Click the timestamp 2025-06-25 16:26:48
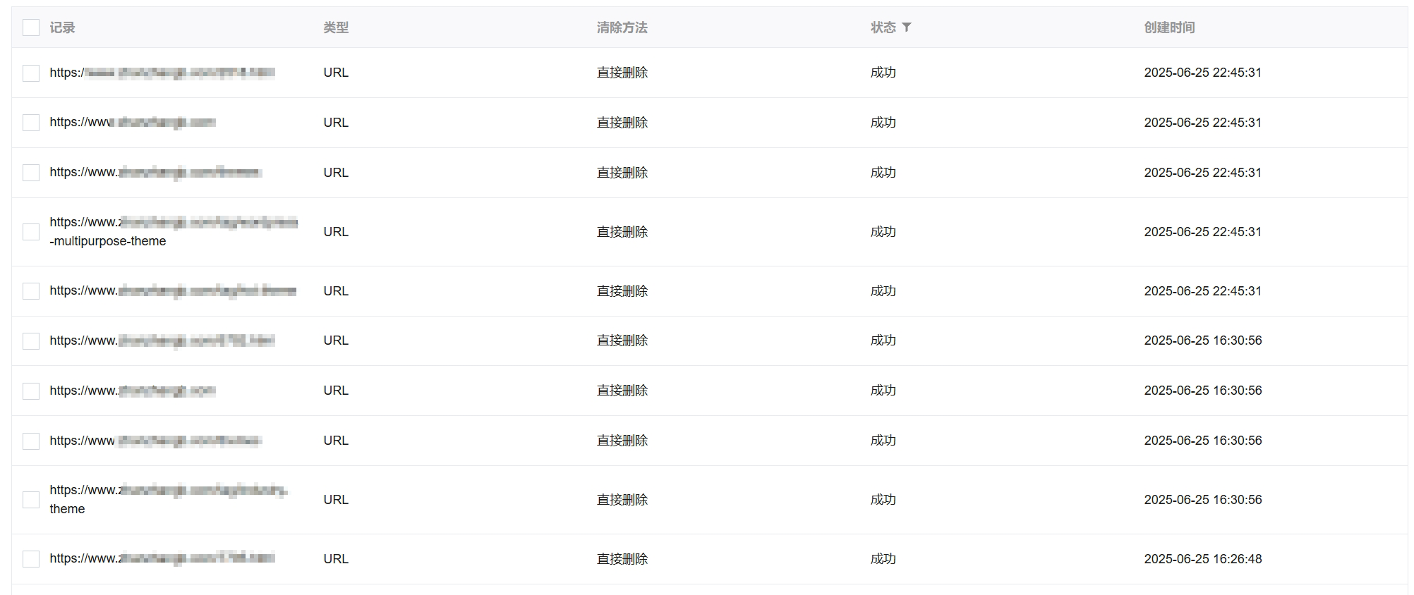 (x=1203, y=558)
